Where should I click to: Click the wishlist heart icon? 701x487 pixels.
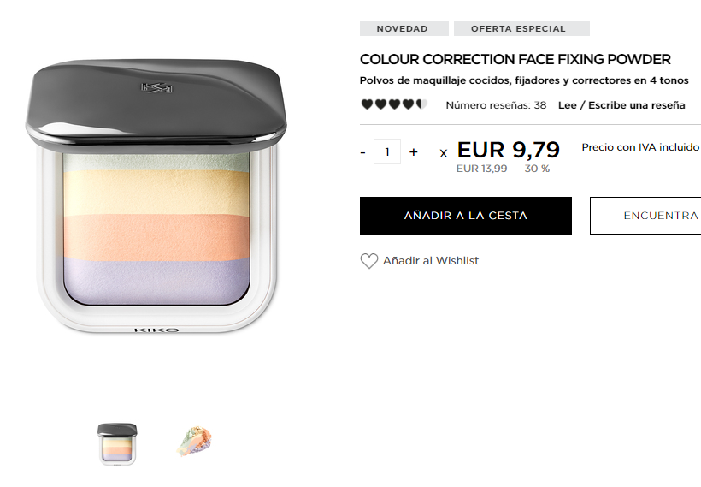click(368, 261)
